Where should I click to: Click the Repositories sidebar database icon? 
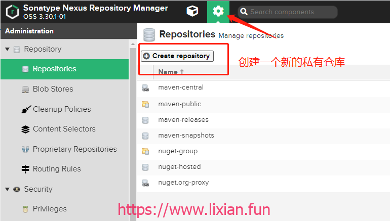coord(25,69)
